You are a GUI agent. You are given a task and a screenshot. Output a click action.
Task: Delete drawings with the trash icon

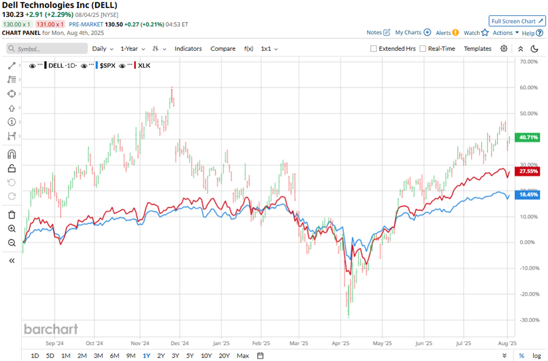pyautogui.click(x=12, y=215)
